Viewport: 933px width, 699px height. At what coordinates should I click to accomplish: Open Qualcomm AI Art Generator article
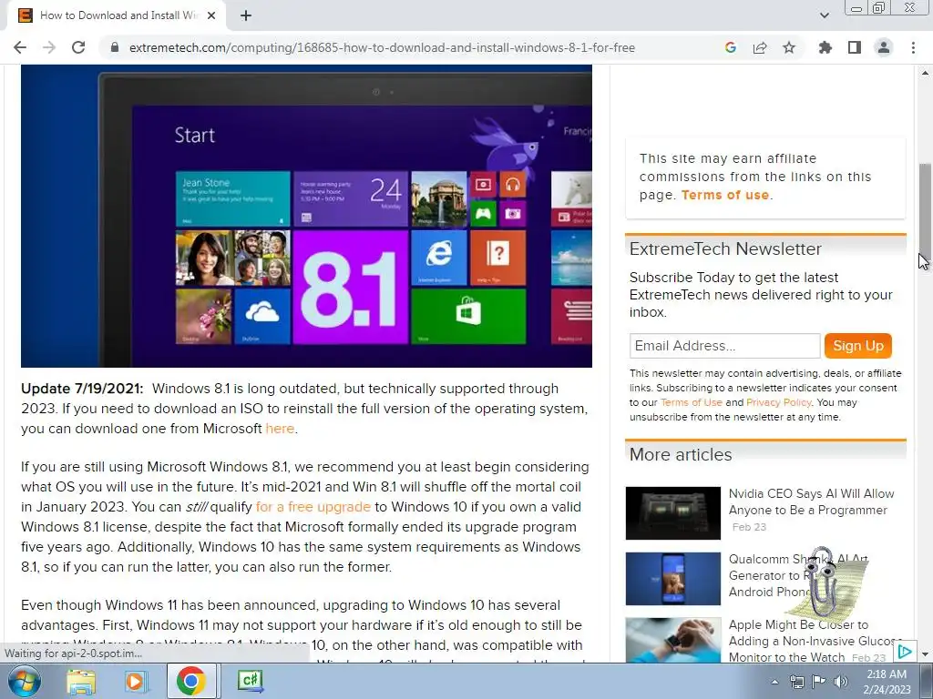pyautogui.click(x=767, y=575)
